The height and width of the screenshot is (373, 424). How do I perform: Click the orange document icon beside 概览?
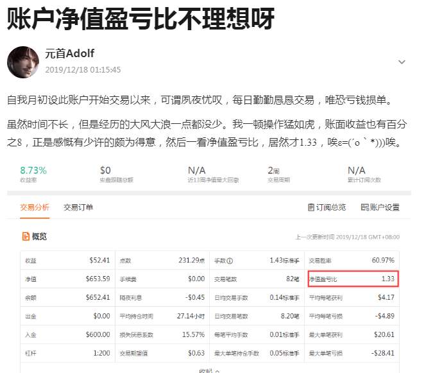pos(26,236)
